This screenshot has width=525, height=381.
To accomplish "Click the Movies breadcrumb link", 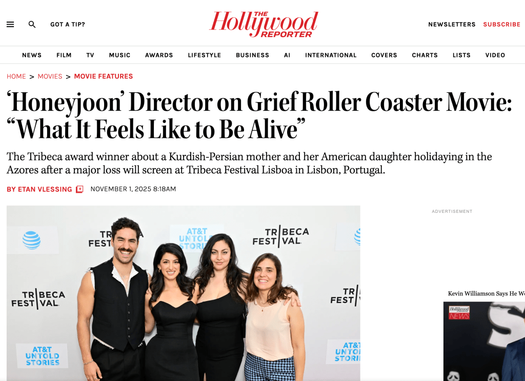I will point(50,76).
